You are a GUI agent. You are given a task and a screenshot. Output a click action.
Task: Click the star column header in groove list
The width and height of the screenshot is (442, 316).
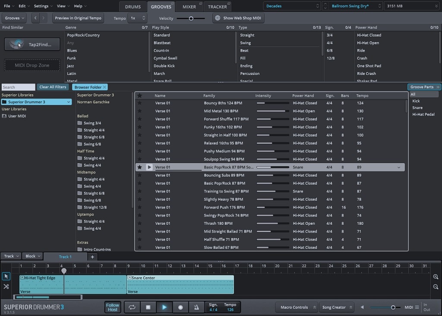[x=139, y=96]
